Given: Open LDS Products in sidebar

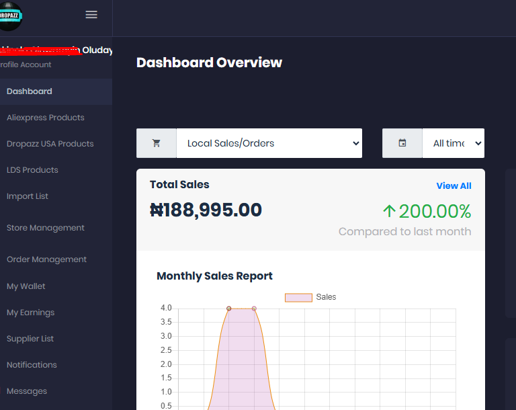Looking at the screenshot, I should pos(32,170).
